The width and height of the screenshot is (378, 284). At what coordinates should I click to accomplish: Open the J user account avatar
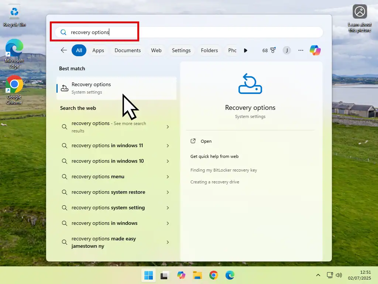click(x=287, y=50)
